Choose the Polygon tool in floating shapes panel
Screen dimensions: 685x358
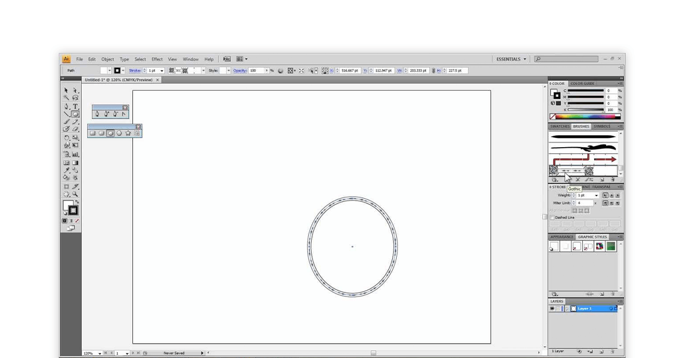[119, 133]
